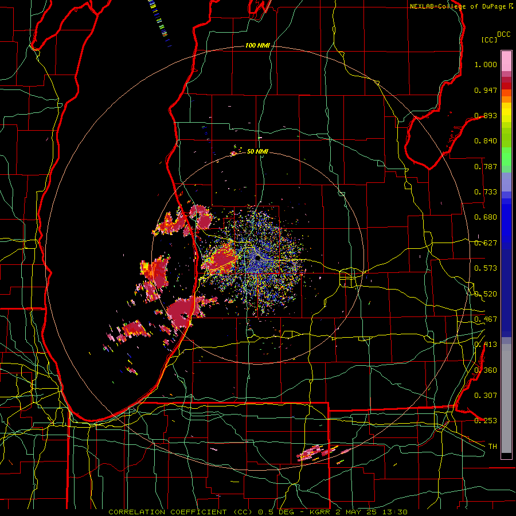This screenshot has width=516, height=516.
Task: Select the 0.947 scale value
Action: click(486, 90)
